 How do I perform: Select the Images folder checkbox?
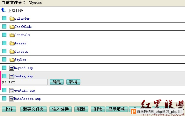[4, 43]
